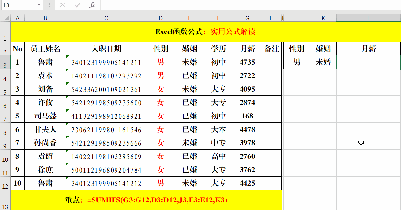Click salary value 4478

247,129
